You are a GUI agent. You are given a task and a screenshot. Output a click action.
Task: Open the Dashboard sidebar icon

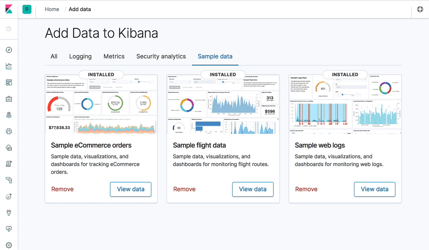(x=9, y=82)
